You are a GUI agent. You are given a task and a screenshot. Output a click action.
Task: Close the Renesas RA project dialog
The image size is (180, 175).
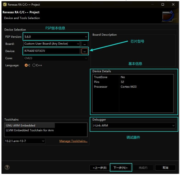(173, 4)
